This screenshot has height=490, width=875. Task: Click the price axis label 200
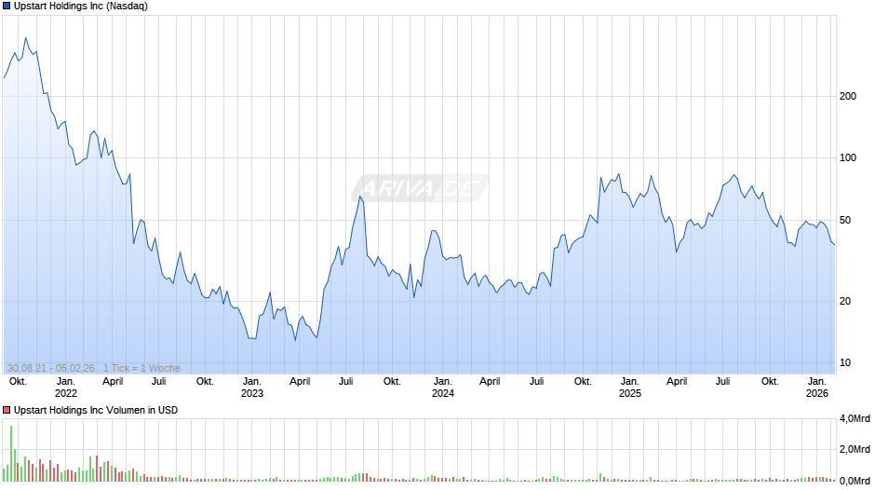tap(848, 96)
